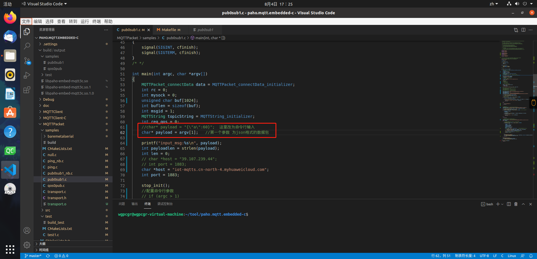Open the Accounts menu icon
Screen dimensions: 537x259
pos(27,230)
